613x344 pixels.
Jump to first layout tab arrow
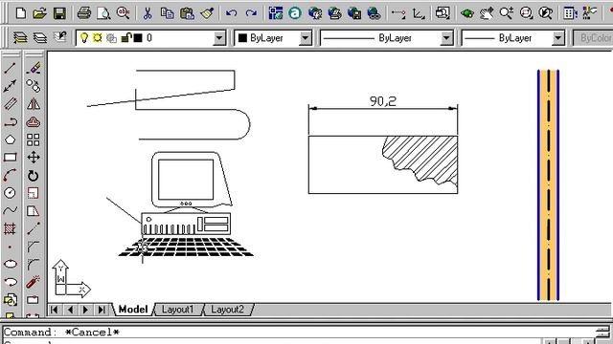(55, 310)
